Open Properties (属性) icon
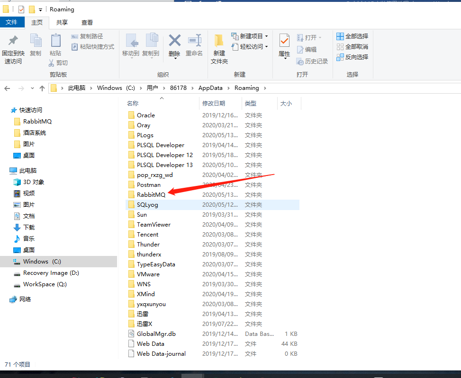 [x=284, y=46]
